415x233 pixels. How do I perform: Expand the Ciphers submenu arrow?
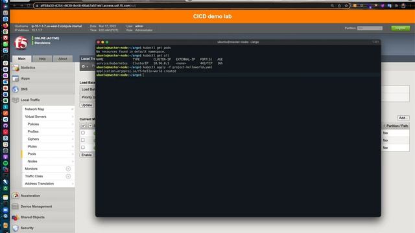(x=73, y=139)
